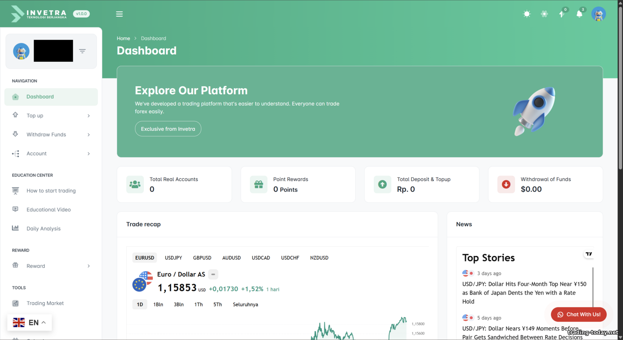This screenshot has height=340, width=623.
Task: Click the lightning activity icon in header
Action: [x=562, y=14]
